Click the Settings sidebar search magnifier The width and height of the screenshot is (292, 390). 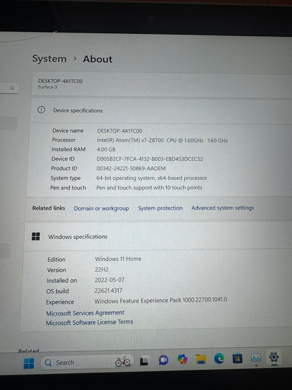[x=12, y=88]
